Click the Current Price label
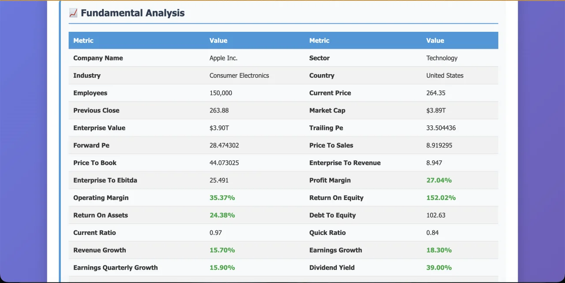 coord(330,93)
